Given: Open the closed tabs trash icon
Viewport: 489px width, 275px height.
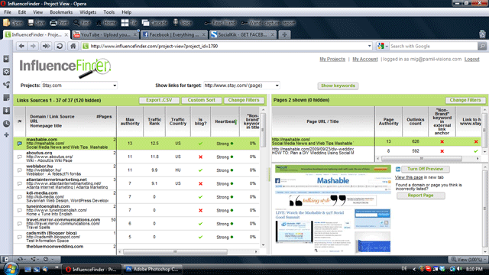Looking at the screenshot, I should tap(482, 34).
